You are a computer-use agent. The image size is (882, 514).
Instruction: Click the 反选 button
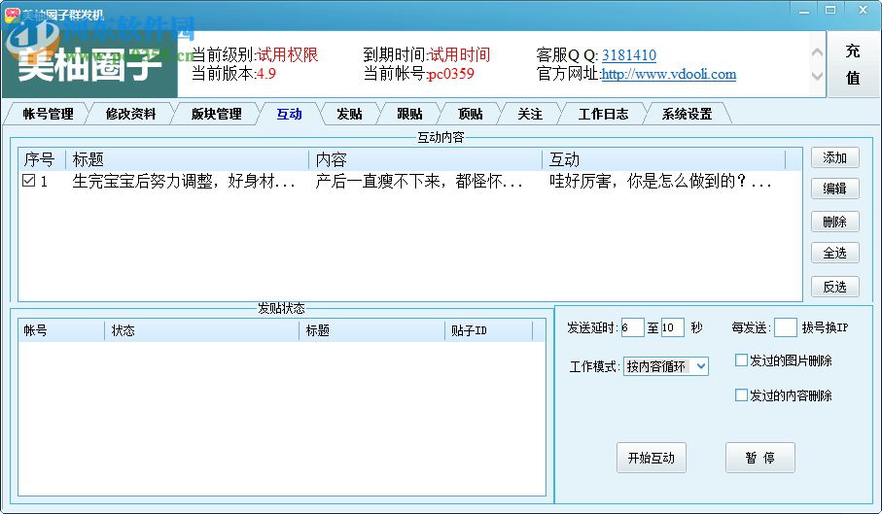(834, 287)
